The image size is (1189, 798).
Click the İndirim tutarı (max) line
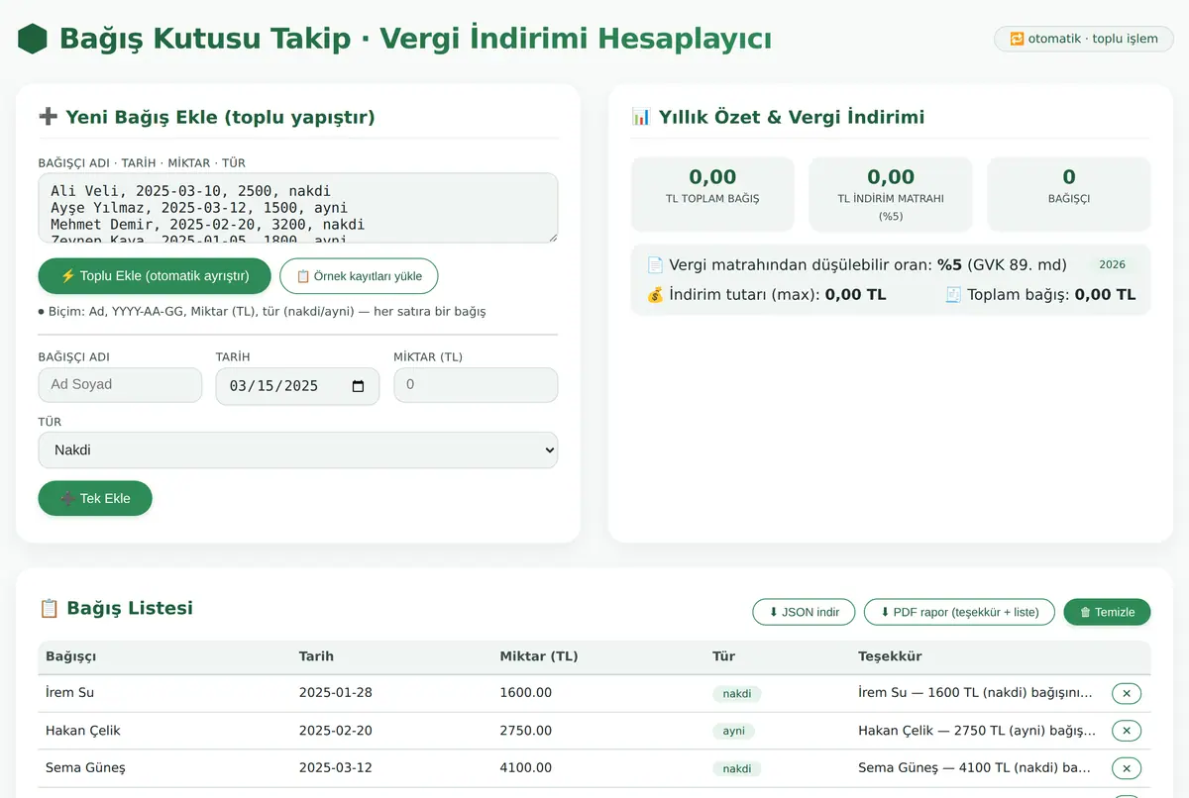tap(766, 295)
